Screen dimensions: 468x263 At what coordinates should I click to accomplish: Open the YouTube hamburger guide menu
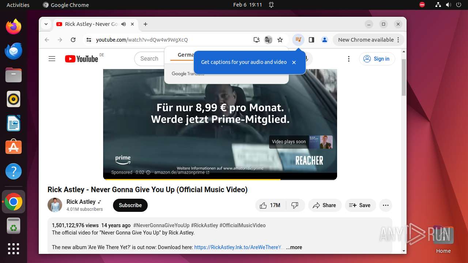[52, 59]
